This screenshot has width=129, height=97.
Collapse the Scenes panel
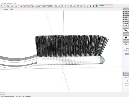pyautogui.click(x=126, y=23)
